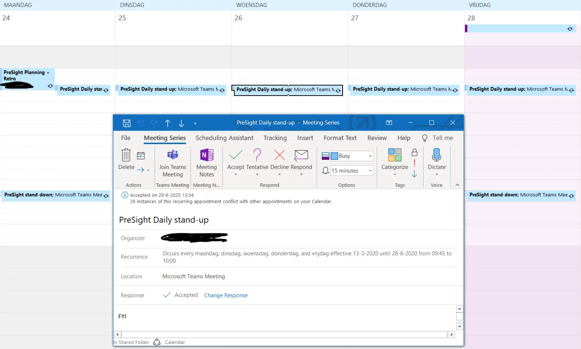Switch to the Scheduling Assistant tab
Viewport: 581px width, 349px height.
coord(224,138)
